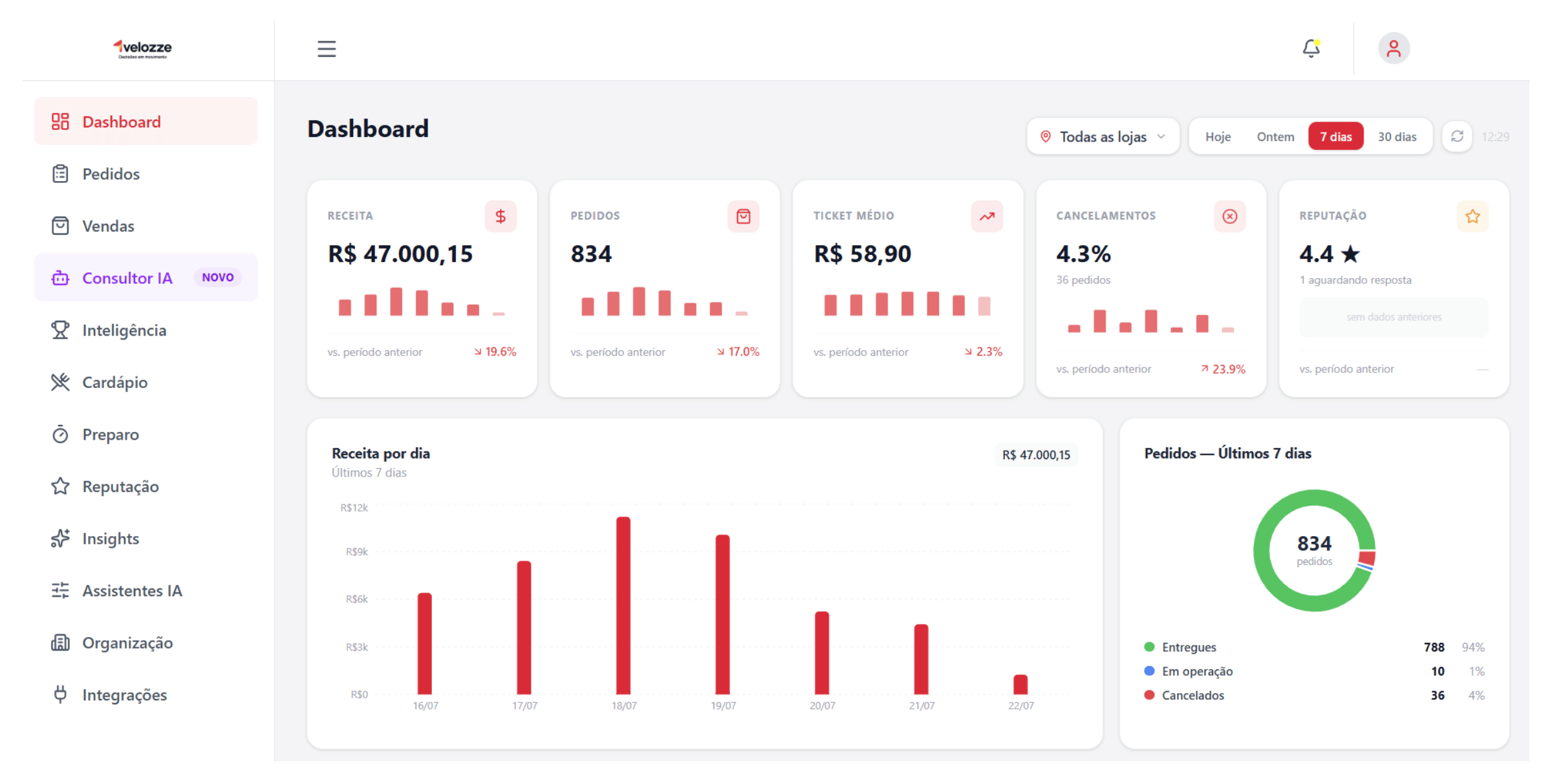Click the 18/07 revenue bar
Screen dimensions: 1552x776
623,605
